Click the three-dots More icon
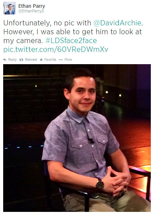Image resolution: width=154 pixels, height=214 pixels. click(61, 60)
